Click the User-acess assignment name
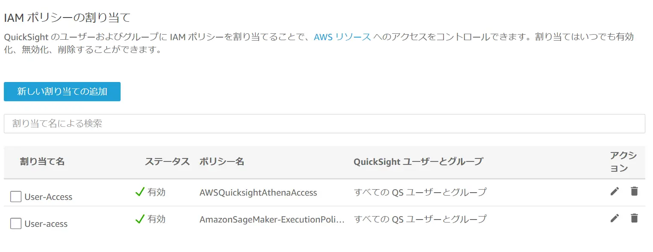653x252 pixels. click(x=46, y=224)
